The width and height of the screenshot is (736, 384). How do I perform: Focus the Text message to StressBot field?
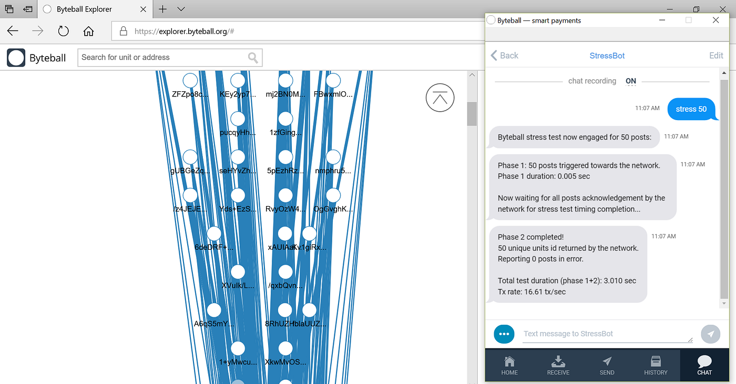[608, 334]
